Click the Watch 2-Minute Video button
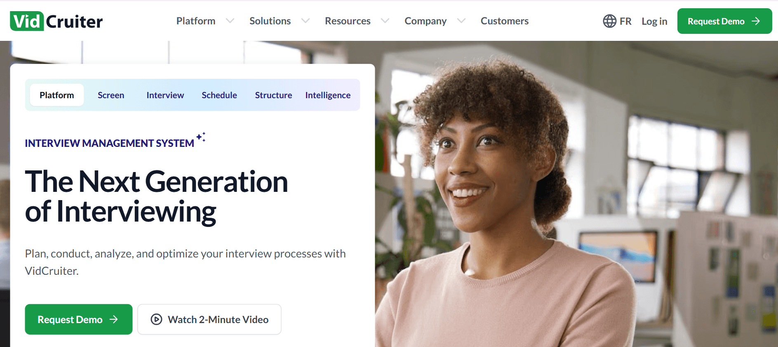The width and height of the screenshot is (778, 347). click(x=209, y=319)
